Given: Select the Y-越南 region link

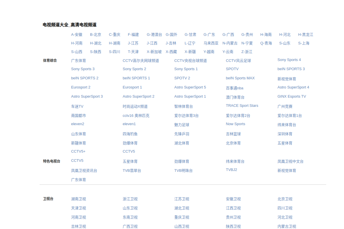Looking at the screenshot, I should tap(209, 52).
